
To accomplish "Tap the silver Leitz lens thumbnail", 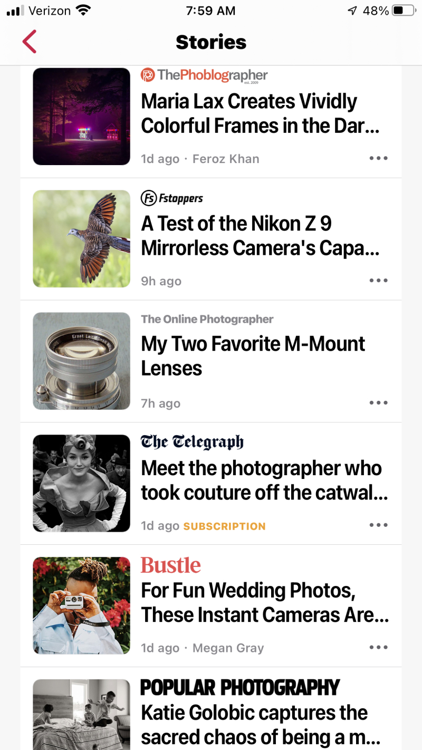I will click(81, 361).
